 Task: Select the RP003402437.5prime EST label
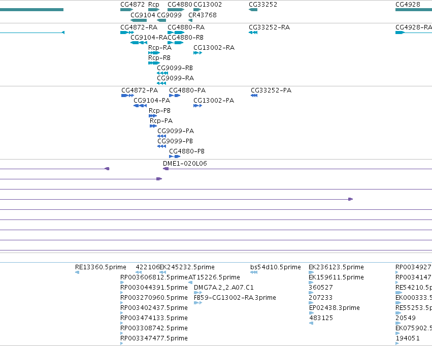(x=154, y=308)
